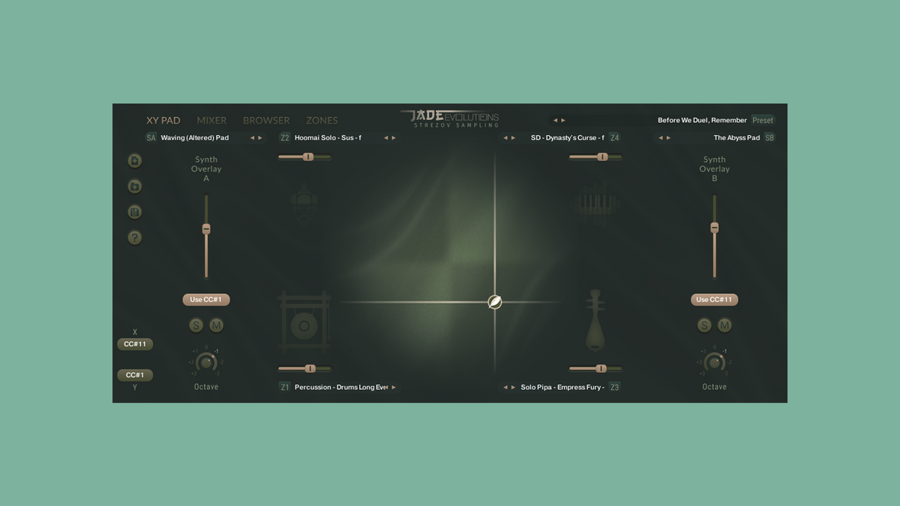This screenshot has height=506, width=900.
Task: Toggle Use CC#1 for Synth A
Action: coord(206,300)
